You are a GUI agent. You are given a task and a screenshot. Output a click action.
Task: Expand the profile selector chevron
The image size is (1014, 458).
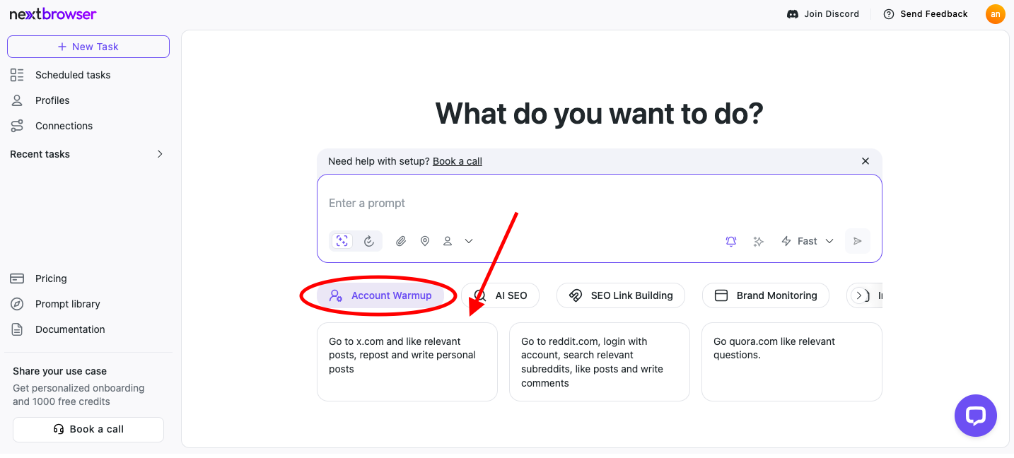(x=469, y=241)
